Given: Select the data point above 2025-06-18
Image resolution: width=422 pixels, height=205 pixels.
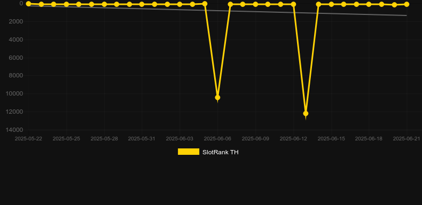Looking at the screenshot, I should (x=369, y=4).
